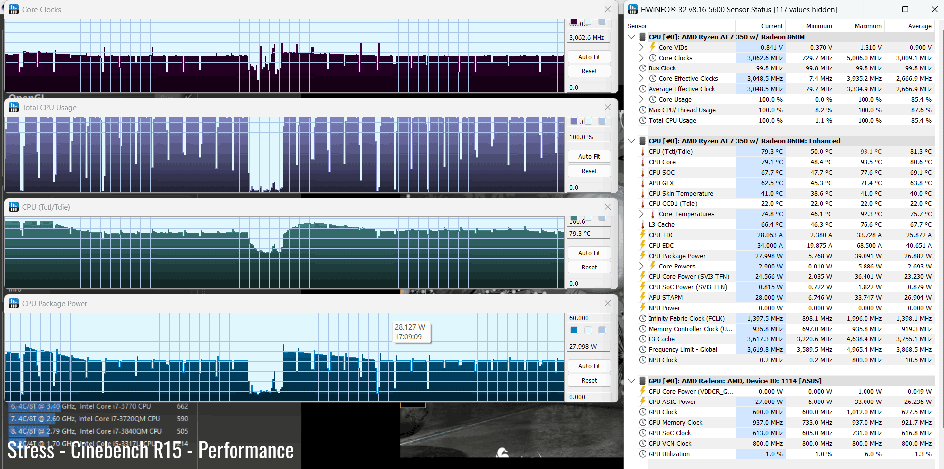Collapse the GPU [#0] AMD Radeon group

point(631,381)
